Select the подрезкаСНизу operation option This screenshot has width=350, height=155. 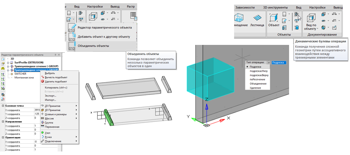257,71
